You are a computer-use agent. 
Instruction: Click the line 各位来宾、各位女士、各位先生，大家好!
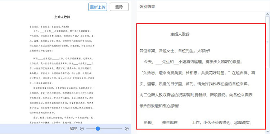[175, 51]
